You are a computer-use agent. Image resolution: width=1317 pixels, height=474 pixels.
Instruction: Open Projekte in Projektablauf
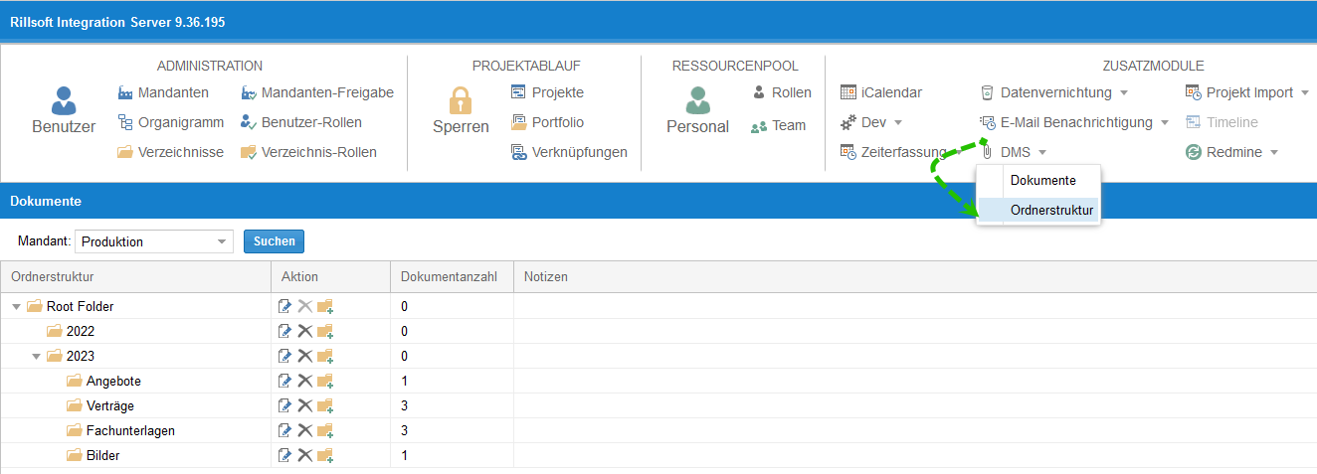[547, 92]
